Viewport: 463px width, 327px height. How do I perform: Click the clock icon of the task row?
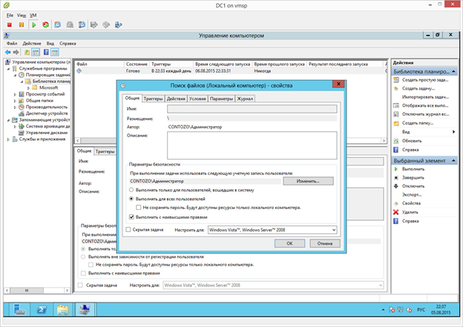click(x=79, y=71)
